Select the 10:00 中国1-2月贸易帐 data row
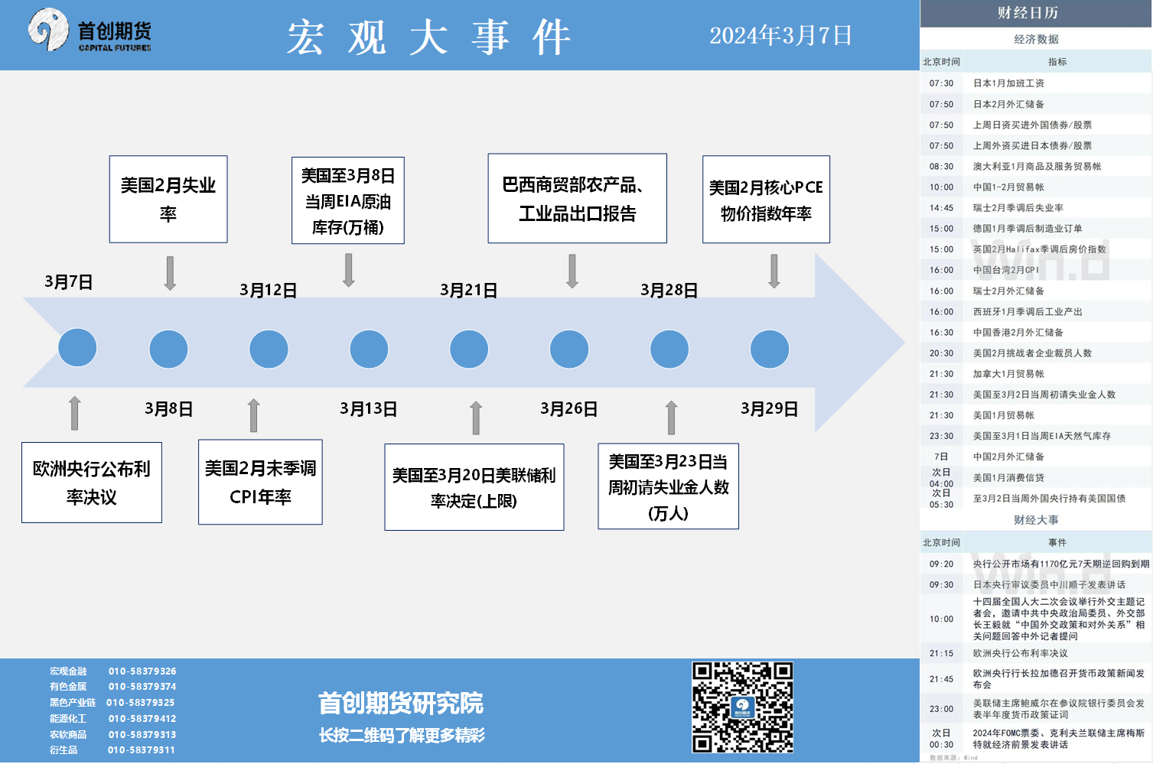Viewport: 1153px width, 764px height. [x=1036, y=187]
